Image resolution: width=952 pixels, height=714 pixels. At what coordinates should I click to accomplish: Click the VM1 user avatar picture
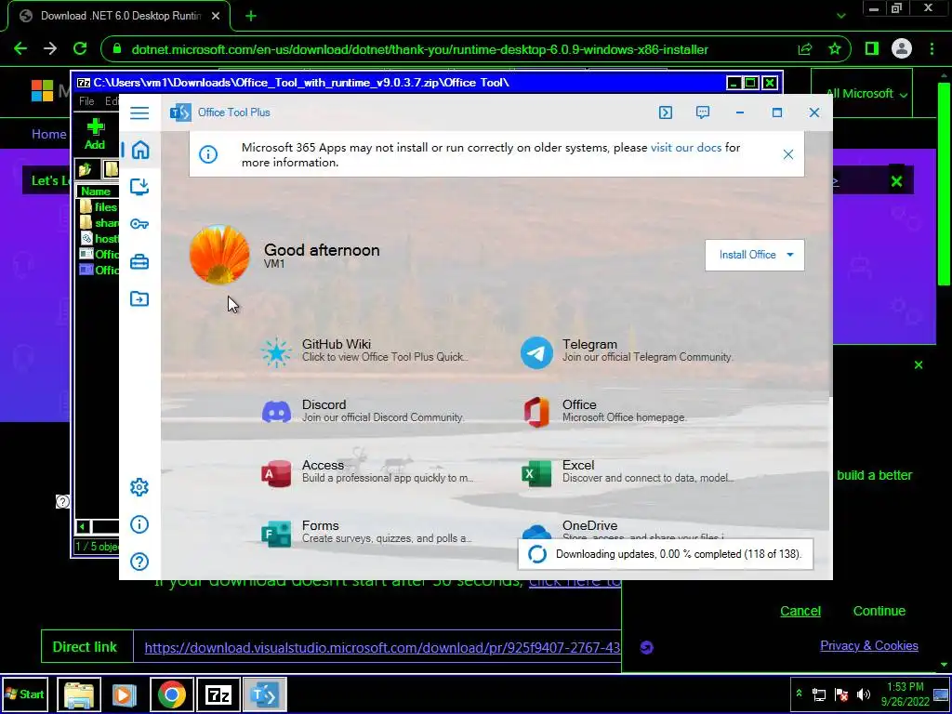click(219, 255)
